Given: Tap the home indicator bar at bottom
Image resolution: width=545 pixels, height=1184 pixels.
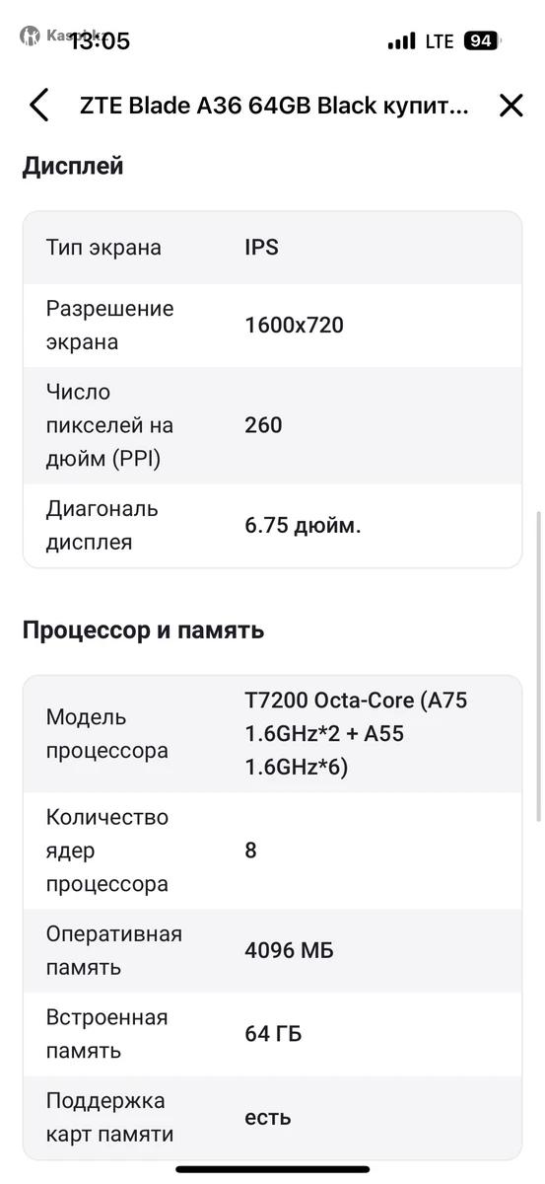Looking at the screenshot, I should coord(272,1170).
